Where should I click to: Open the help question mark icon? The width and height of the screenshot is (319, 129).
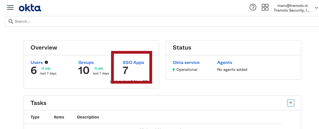253,7
